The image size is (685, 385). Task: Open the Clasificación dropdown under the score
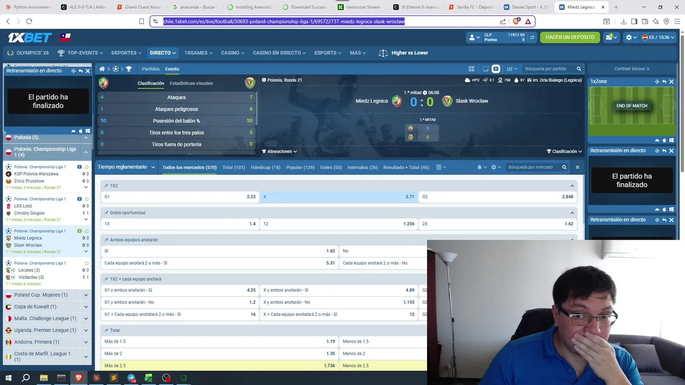[564, 151]
